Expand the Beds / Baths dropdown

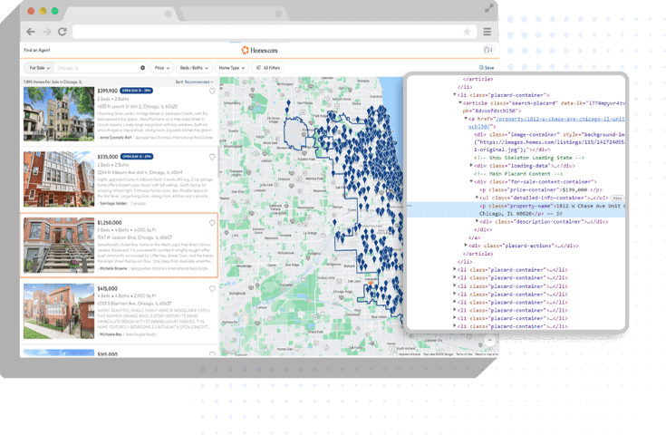tap(195, 68)
